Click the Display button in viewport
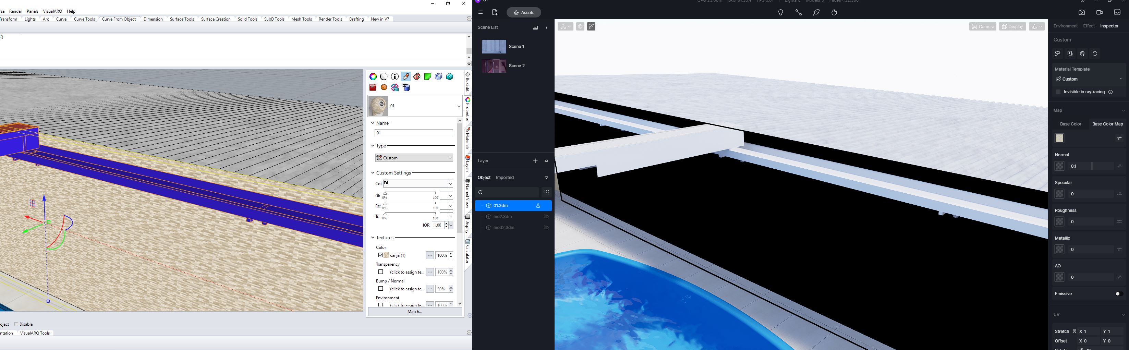This screenshot has height=350, width=1129. coord(1012,27)
